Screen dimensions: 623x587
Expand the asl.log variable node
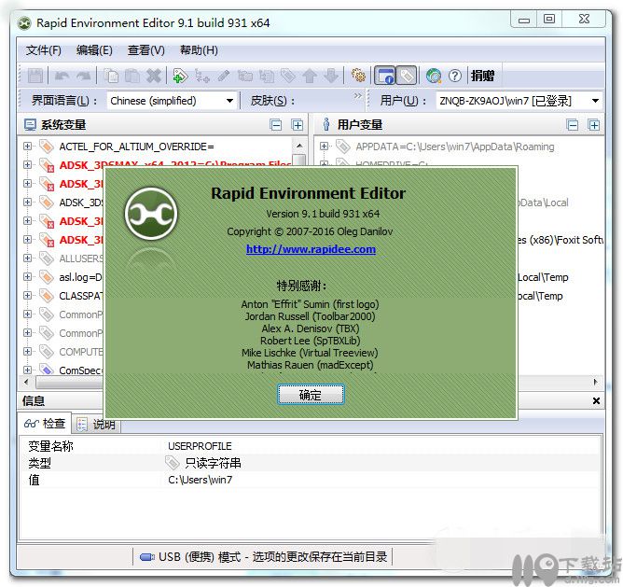coord(27,277)
